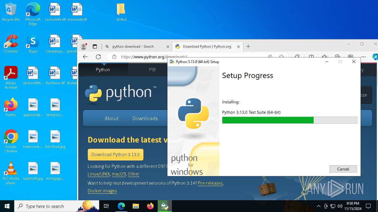378x212 pixels.
Task: Click the green setup progress bar
Action: [x=289, y=120]
